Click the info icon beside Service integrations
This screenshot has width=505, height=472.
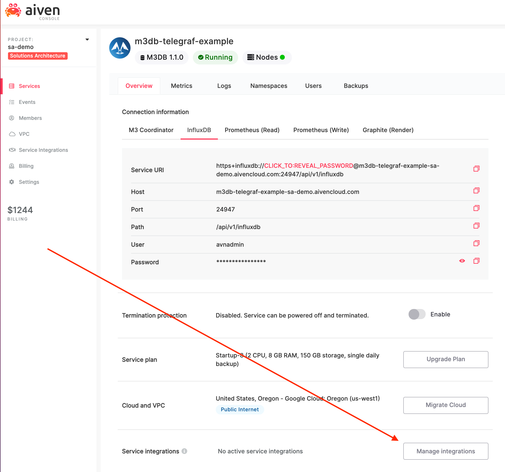pos(184,451)
